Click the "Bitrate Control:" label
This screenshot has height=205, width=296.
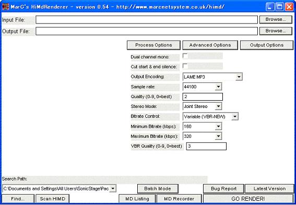coord(145,116)
